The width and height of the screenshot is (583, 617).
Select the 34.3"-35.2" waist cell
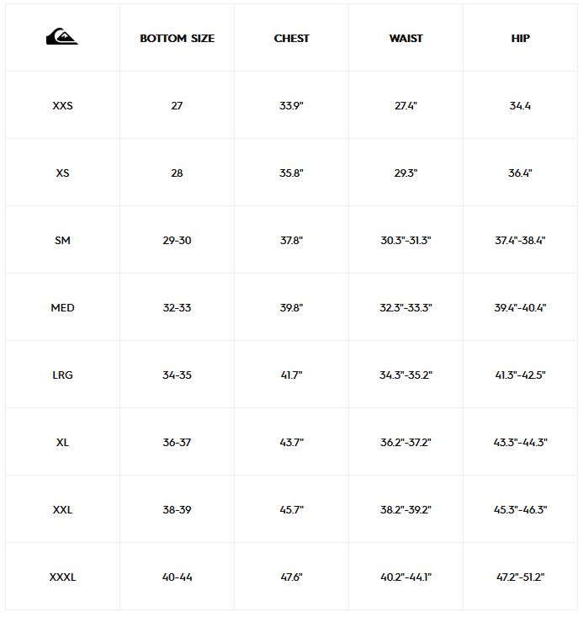406,375
